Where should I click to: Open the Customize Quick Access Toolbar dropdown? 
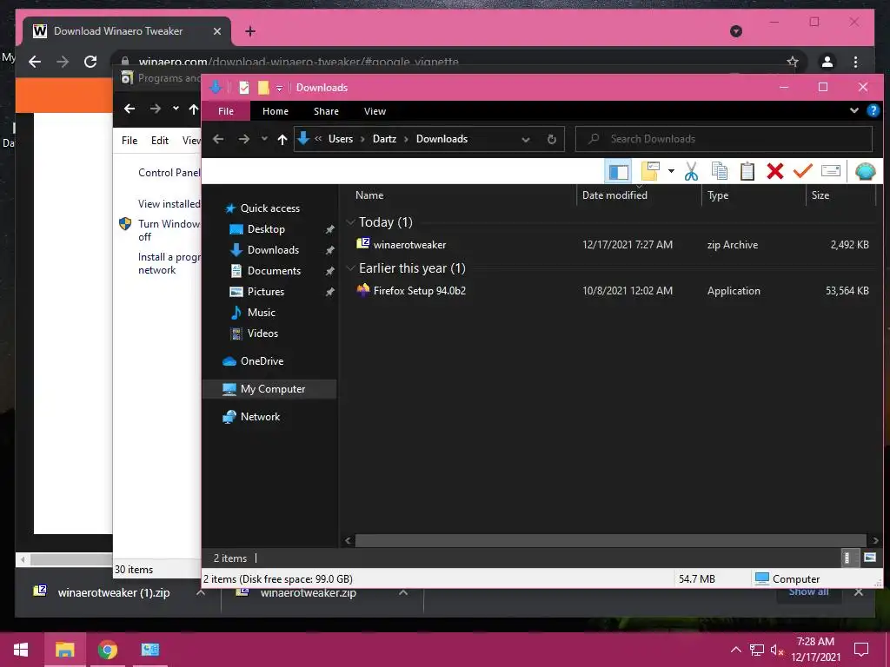[279, 88]
